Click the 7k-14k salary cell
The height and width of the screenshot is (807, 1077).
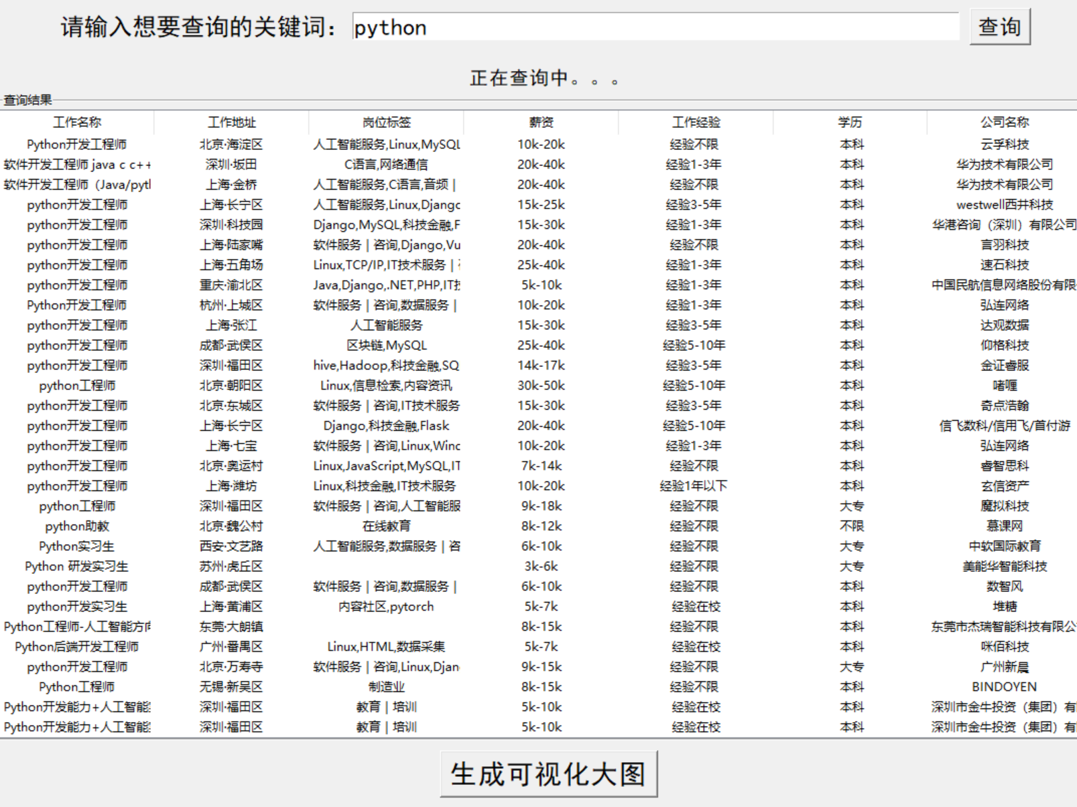541,465
